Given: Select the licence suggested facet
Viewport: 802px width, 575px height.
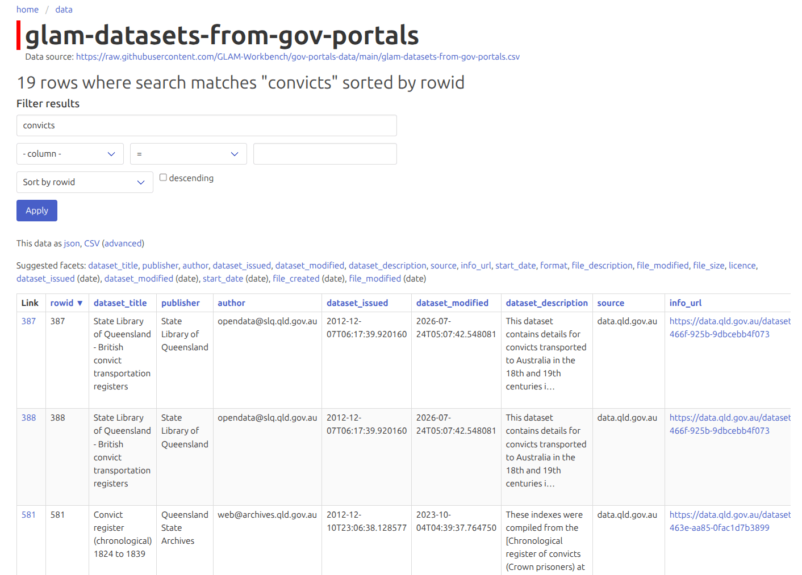Looking at the screenshot, I should point(742,266).
